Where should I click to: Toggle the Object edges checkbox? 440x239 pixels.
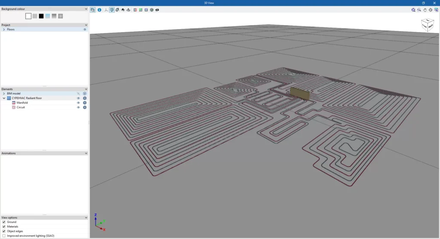click(x=4, y=231)
